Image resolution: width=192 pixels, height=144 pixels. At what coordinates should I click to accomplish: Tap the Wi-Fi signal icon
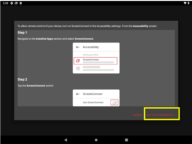(185, 3)
